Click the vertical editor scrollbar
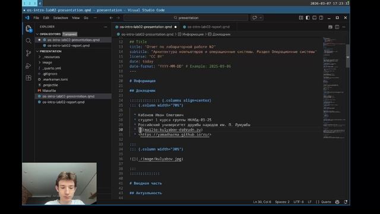 (x=348, y=56)
